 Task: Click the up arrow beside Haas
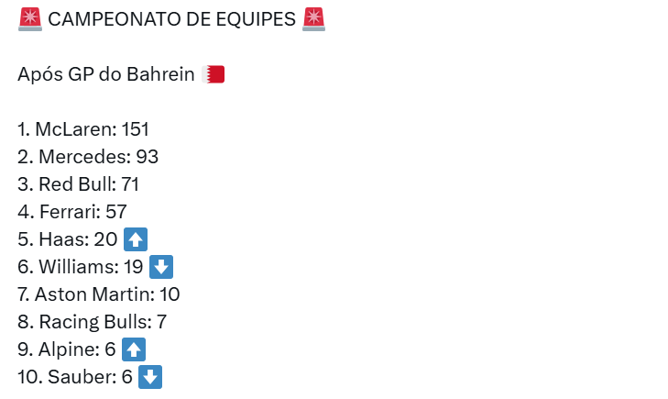click(x=136, y=240)
